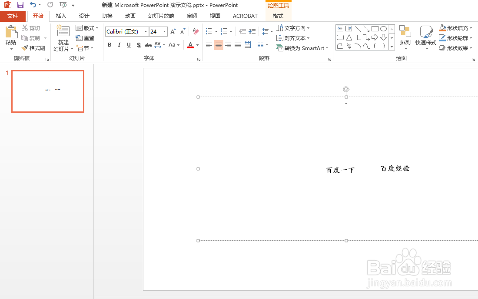Clear all formatting eraser icon
Viewport: 478px width, 299px height.
[x=196, y=31]
